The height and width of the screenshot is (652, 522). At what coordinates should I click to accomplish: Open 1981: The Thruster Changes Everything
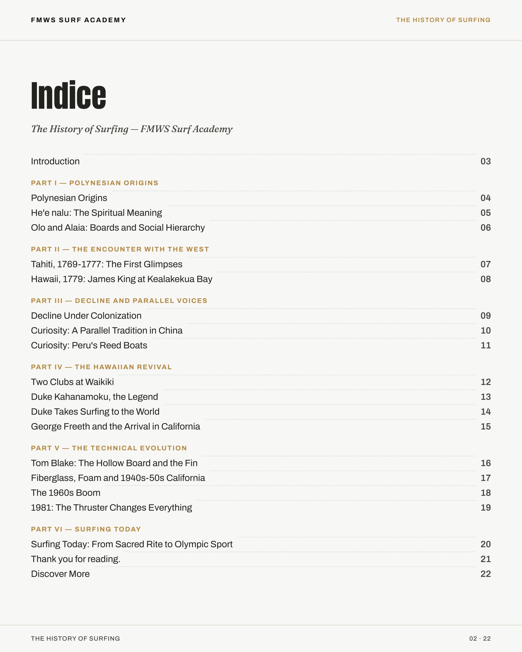tap(261, 508)
